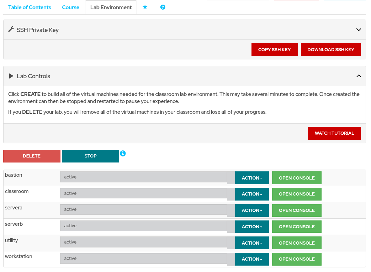
Task: Delete the lab with DELETE button
Action: tap(32, 156)
